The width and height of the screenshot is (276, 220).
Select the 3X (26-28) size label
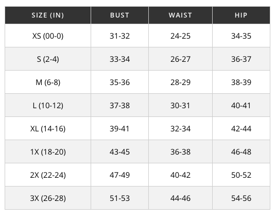48,198
